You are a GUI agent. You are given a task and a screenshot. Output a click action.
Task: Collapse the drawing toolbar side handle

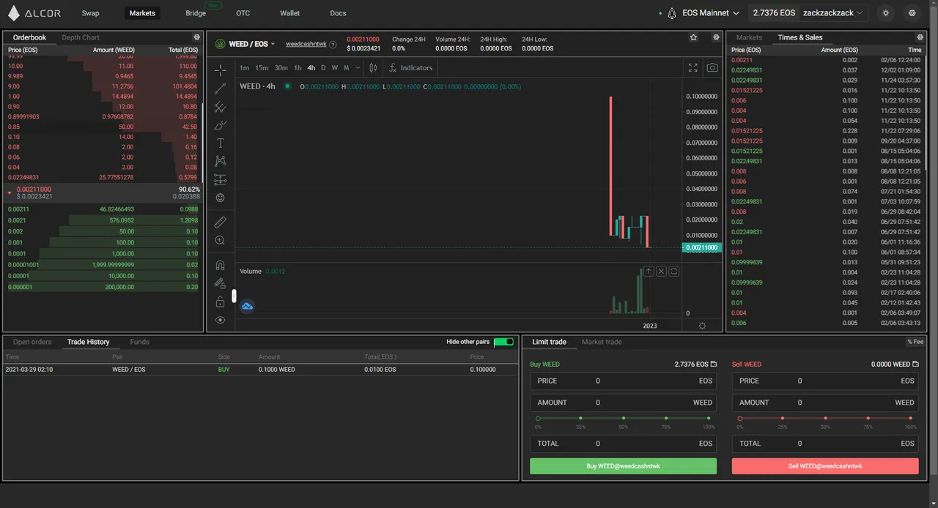(x=234, y=296)
